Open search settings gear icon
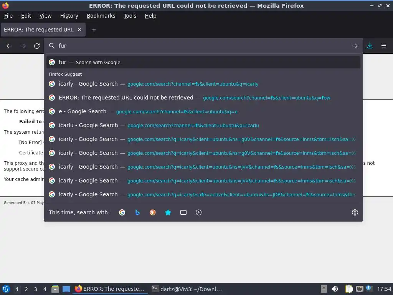 pyautogui.click(x=355, y=212)
